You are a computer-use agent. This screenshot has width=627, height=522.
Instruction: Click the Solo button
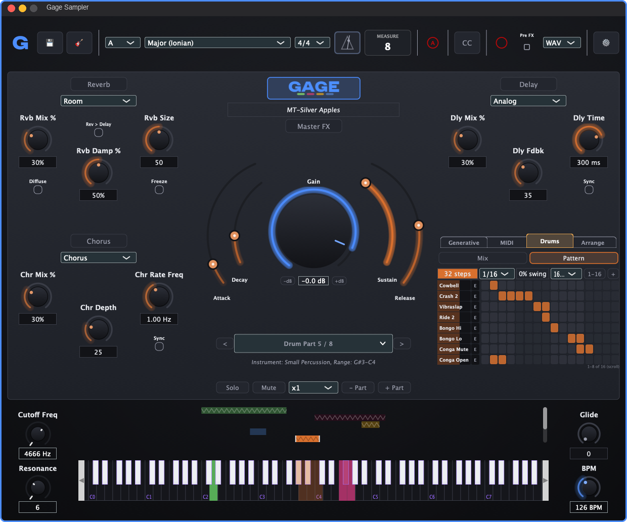(233, 388)
